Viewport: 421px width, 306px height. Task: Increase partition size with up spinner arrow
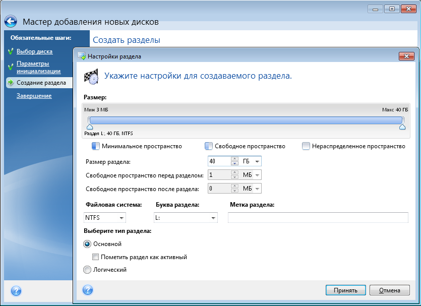[234, 159]
